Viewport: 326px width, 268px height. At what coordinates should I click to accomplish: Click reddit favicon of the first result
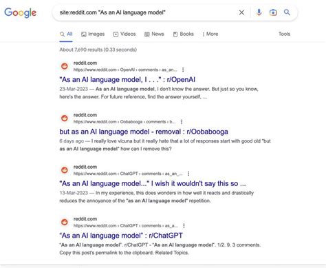65,66
